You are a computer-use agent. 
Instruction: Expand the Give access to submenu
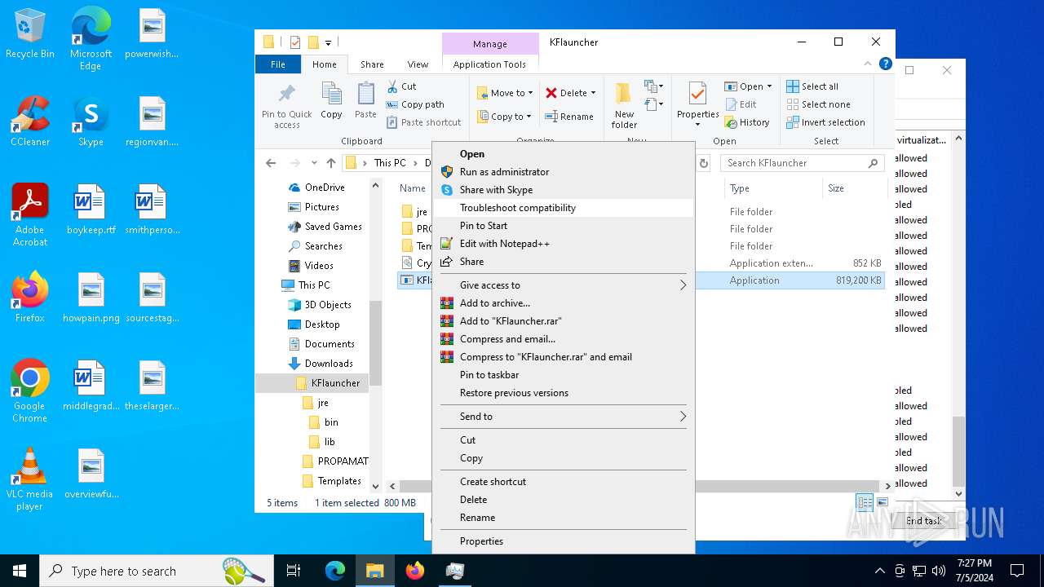click(x=564, y=285)
